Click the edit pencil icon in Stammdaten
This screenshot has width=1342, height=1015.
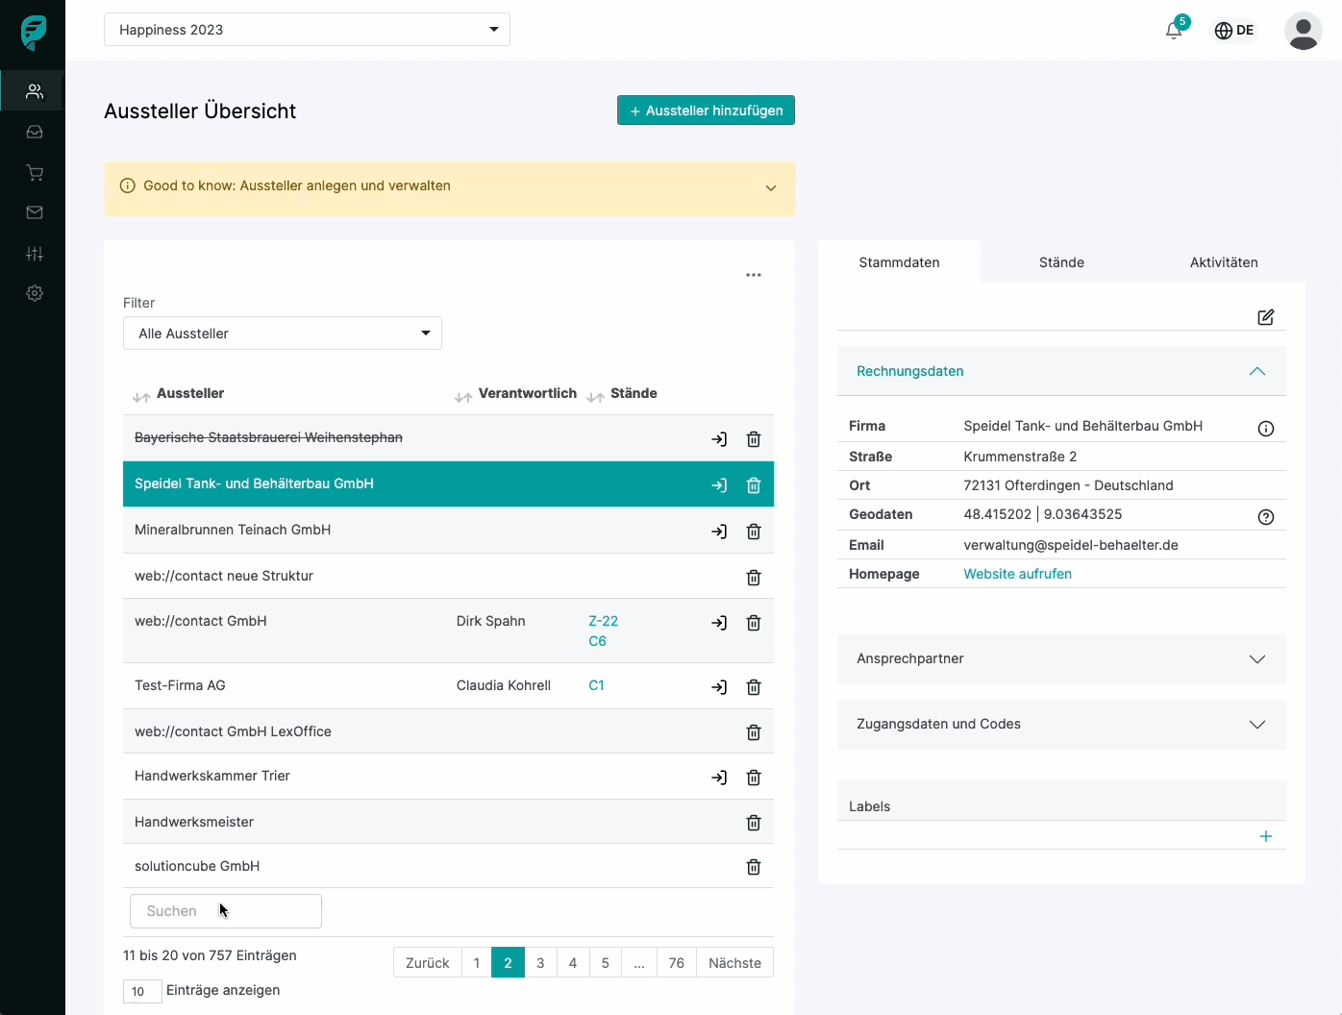click(1265, 317)
